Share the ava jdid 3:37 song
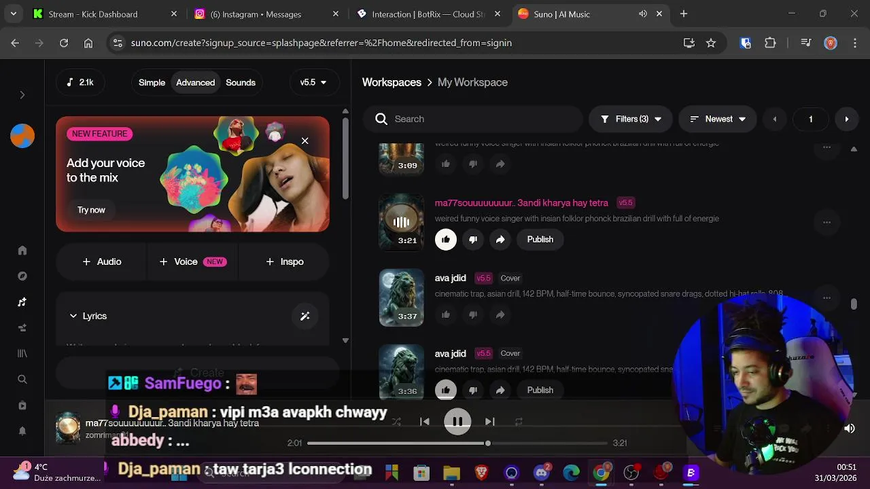This screenshot has width=870, height=489. click(x=500, y=314)
